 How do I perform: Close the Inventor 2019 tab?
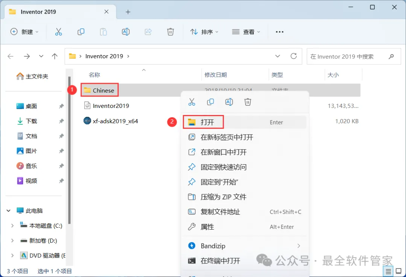(106, 12)
